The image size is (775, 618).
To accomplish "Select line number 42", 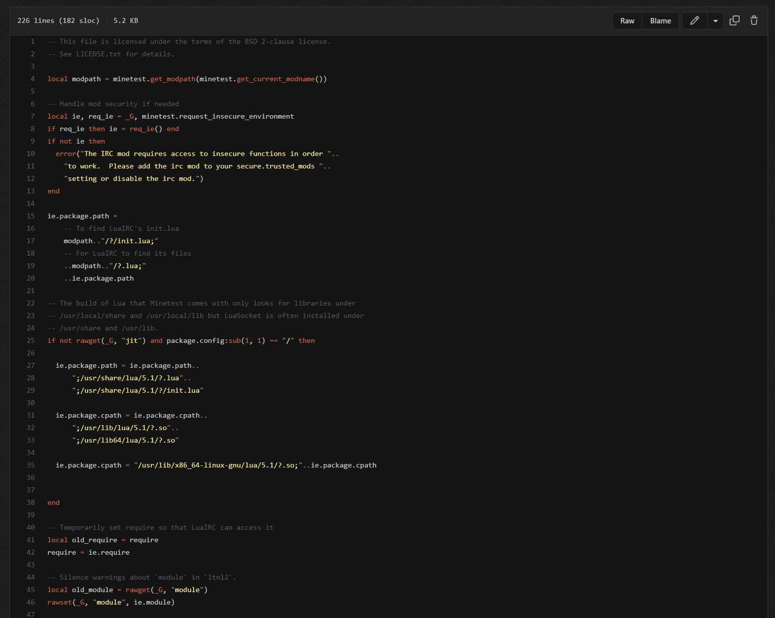I will [x=31, y=553].
